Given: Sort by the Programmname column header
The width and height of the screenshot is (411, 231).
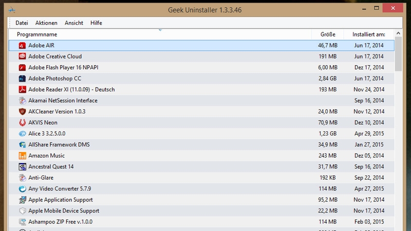Looking at the screenshot, I should coord(160,34).
